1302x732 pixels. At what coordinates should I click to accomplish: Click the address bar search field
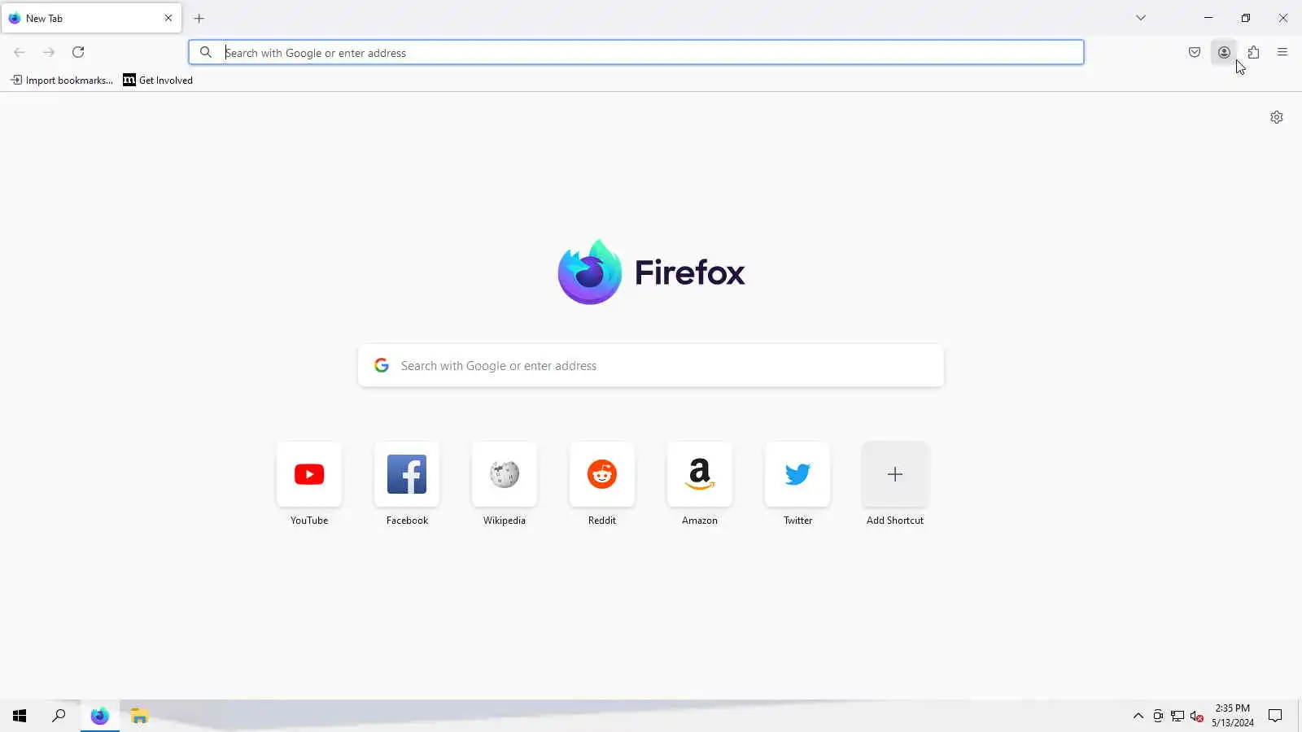pos(636,52)
